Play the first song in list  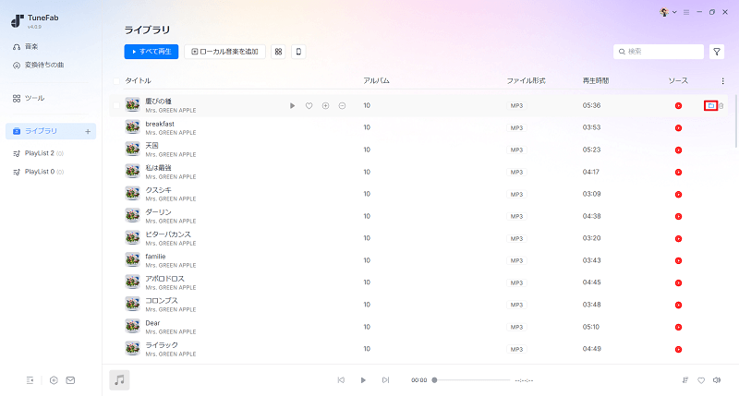(x=292, y=106)
